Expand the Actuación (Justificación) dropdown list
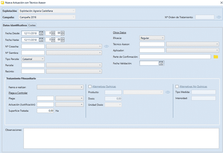This screenshot has width=223, height=153. [70, 105]
